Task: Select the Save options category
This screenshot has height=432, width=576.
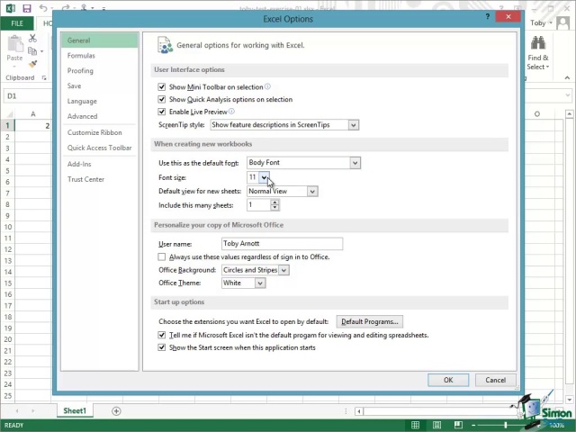Action: click(100, 85)
